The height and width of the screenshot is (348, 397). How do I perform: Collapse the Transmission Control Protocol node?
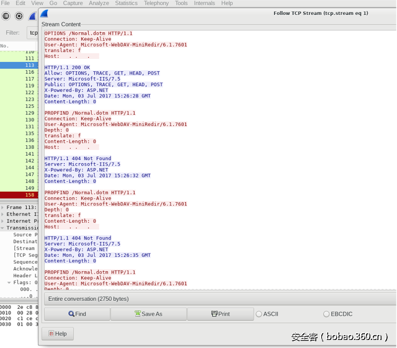(3, 228)
